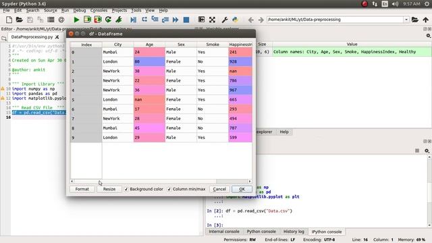Select Age cell with value 80
This screenshot has height=243, width=432.
click(149, 61)
